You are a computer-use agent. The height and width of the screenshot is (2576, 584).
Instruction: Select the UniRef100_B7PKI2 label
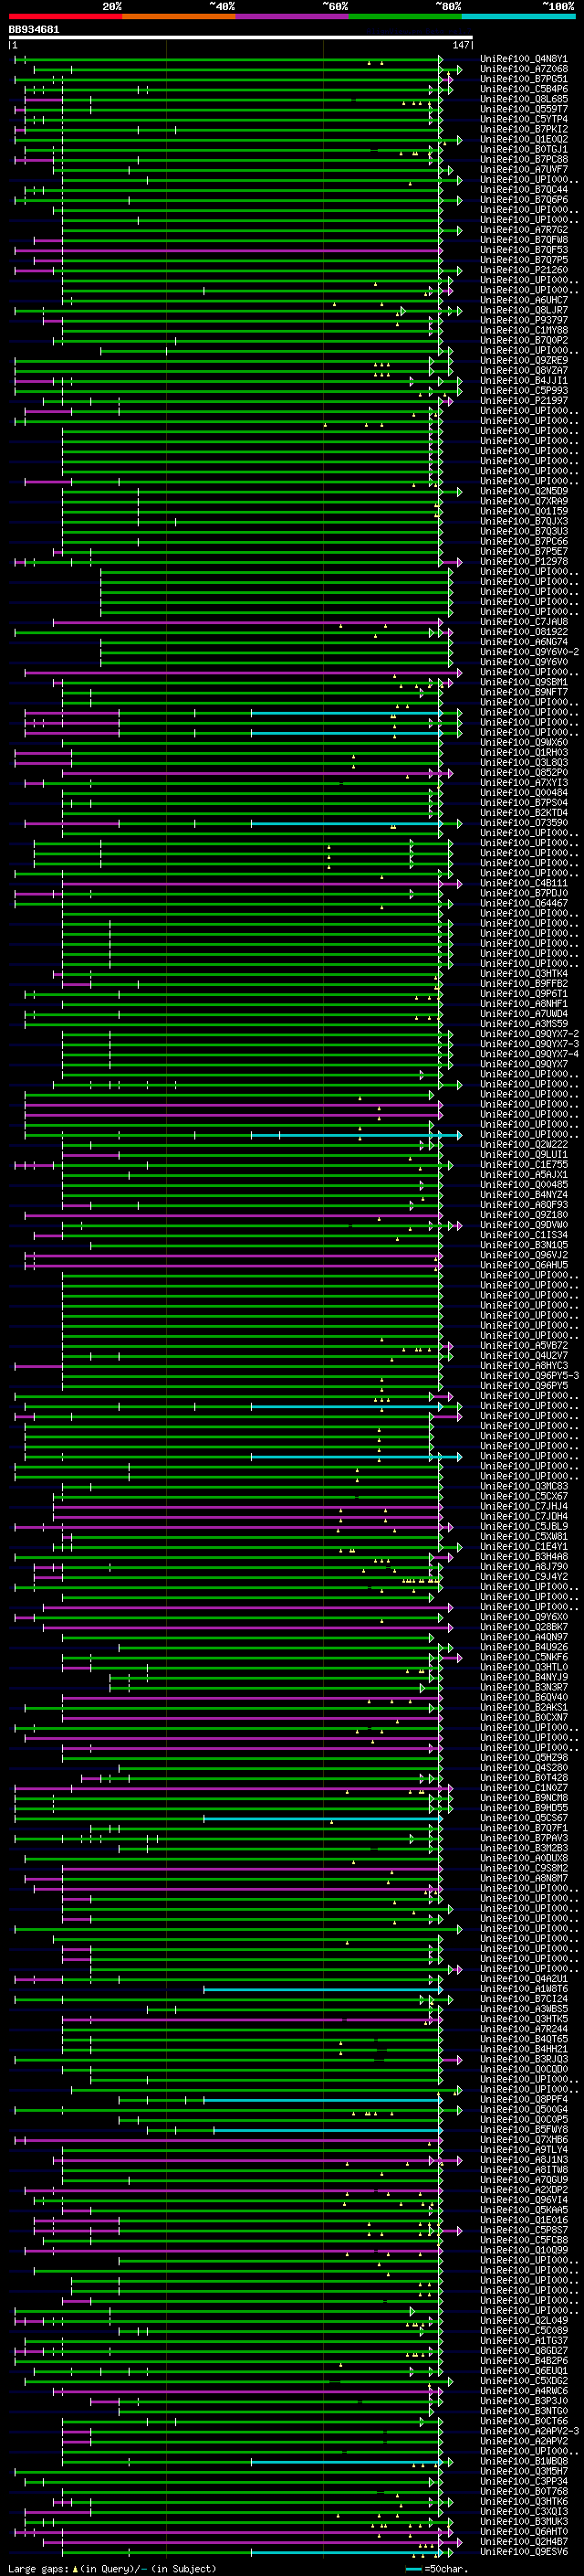(x=523, y=129)
